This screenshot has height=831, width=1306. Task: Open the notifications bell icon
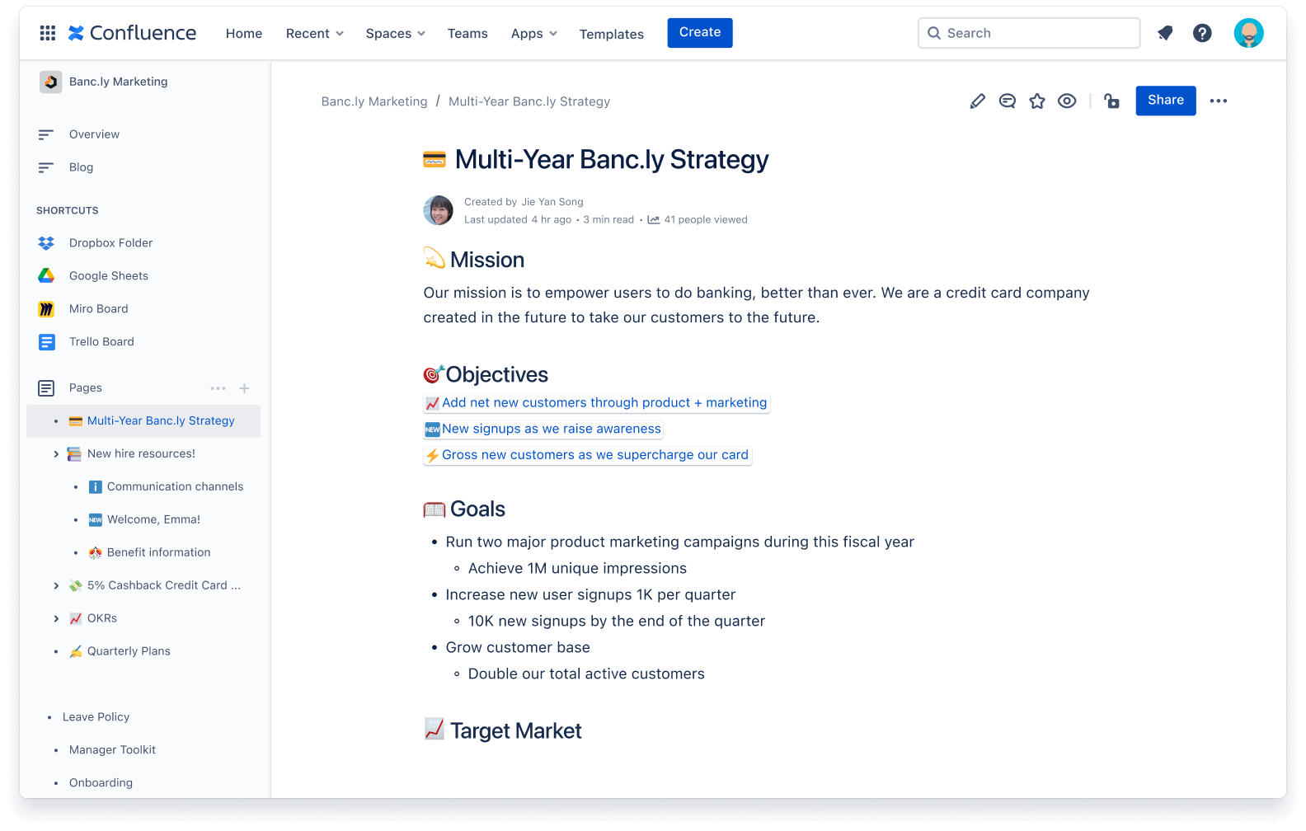(x=1165, y=33)
